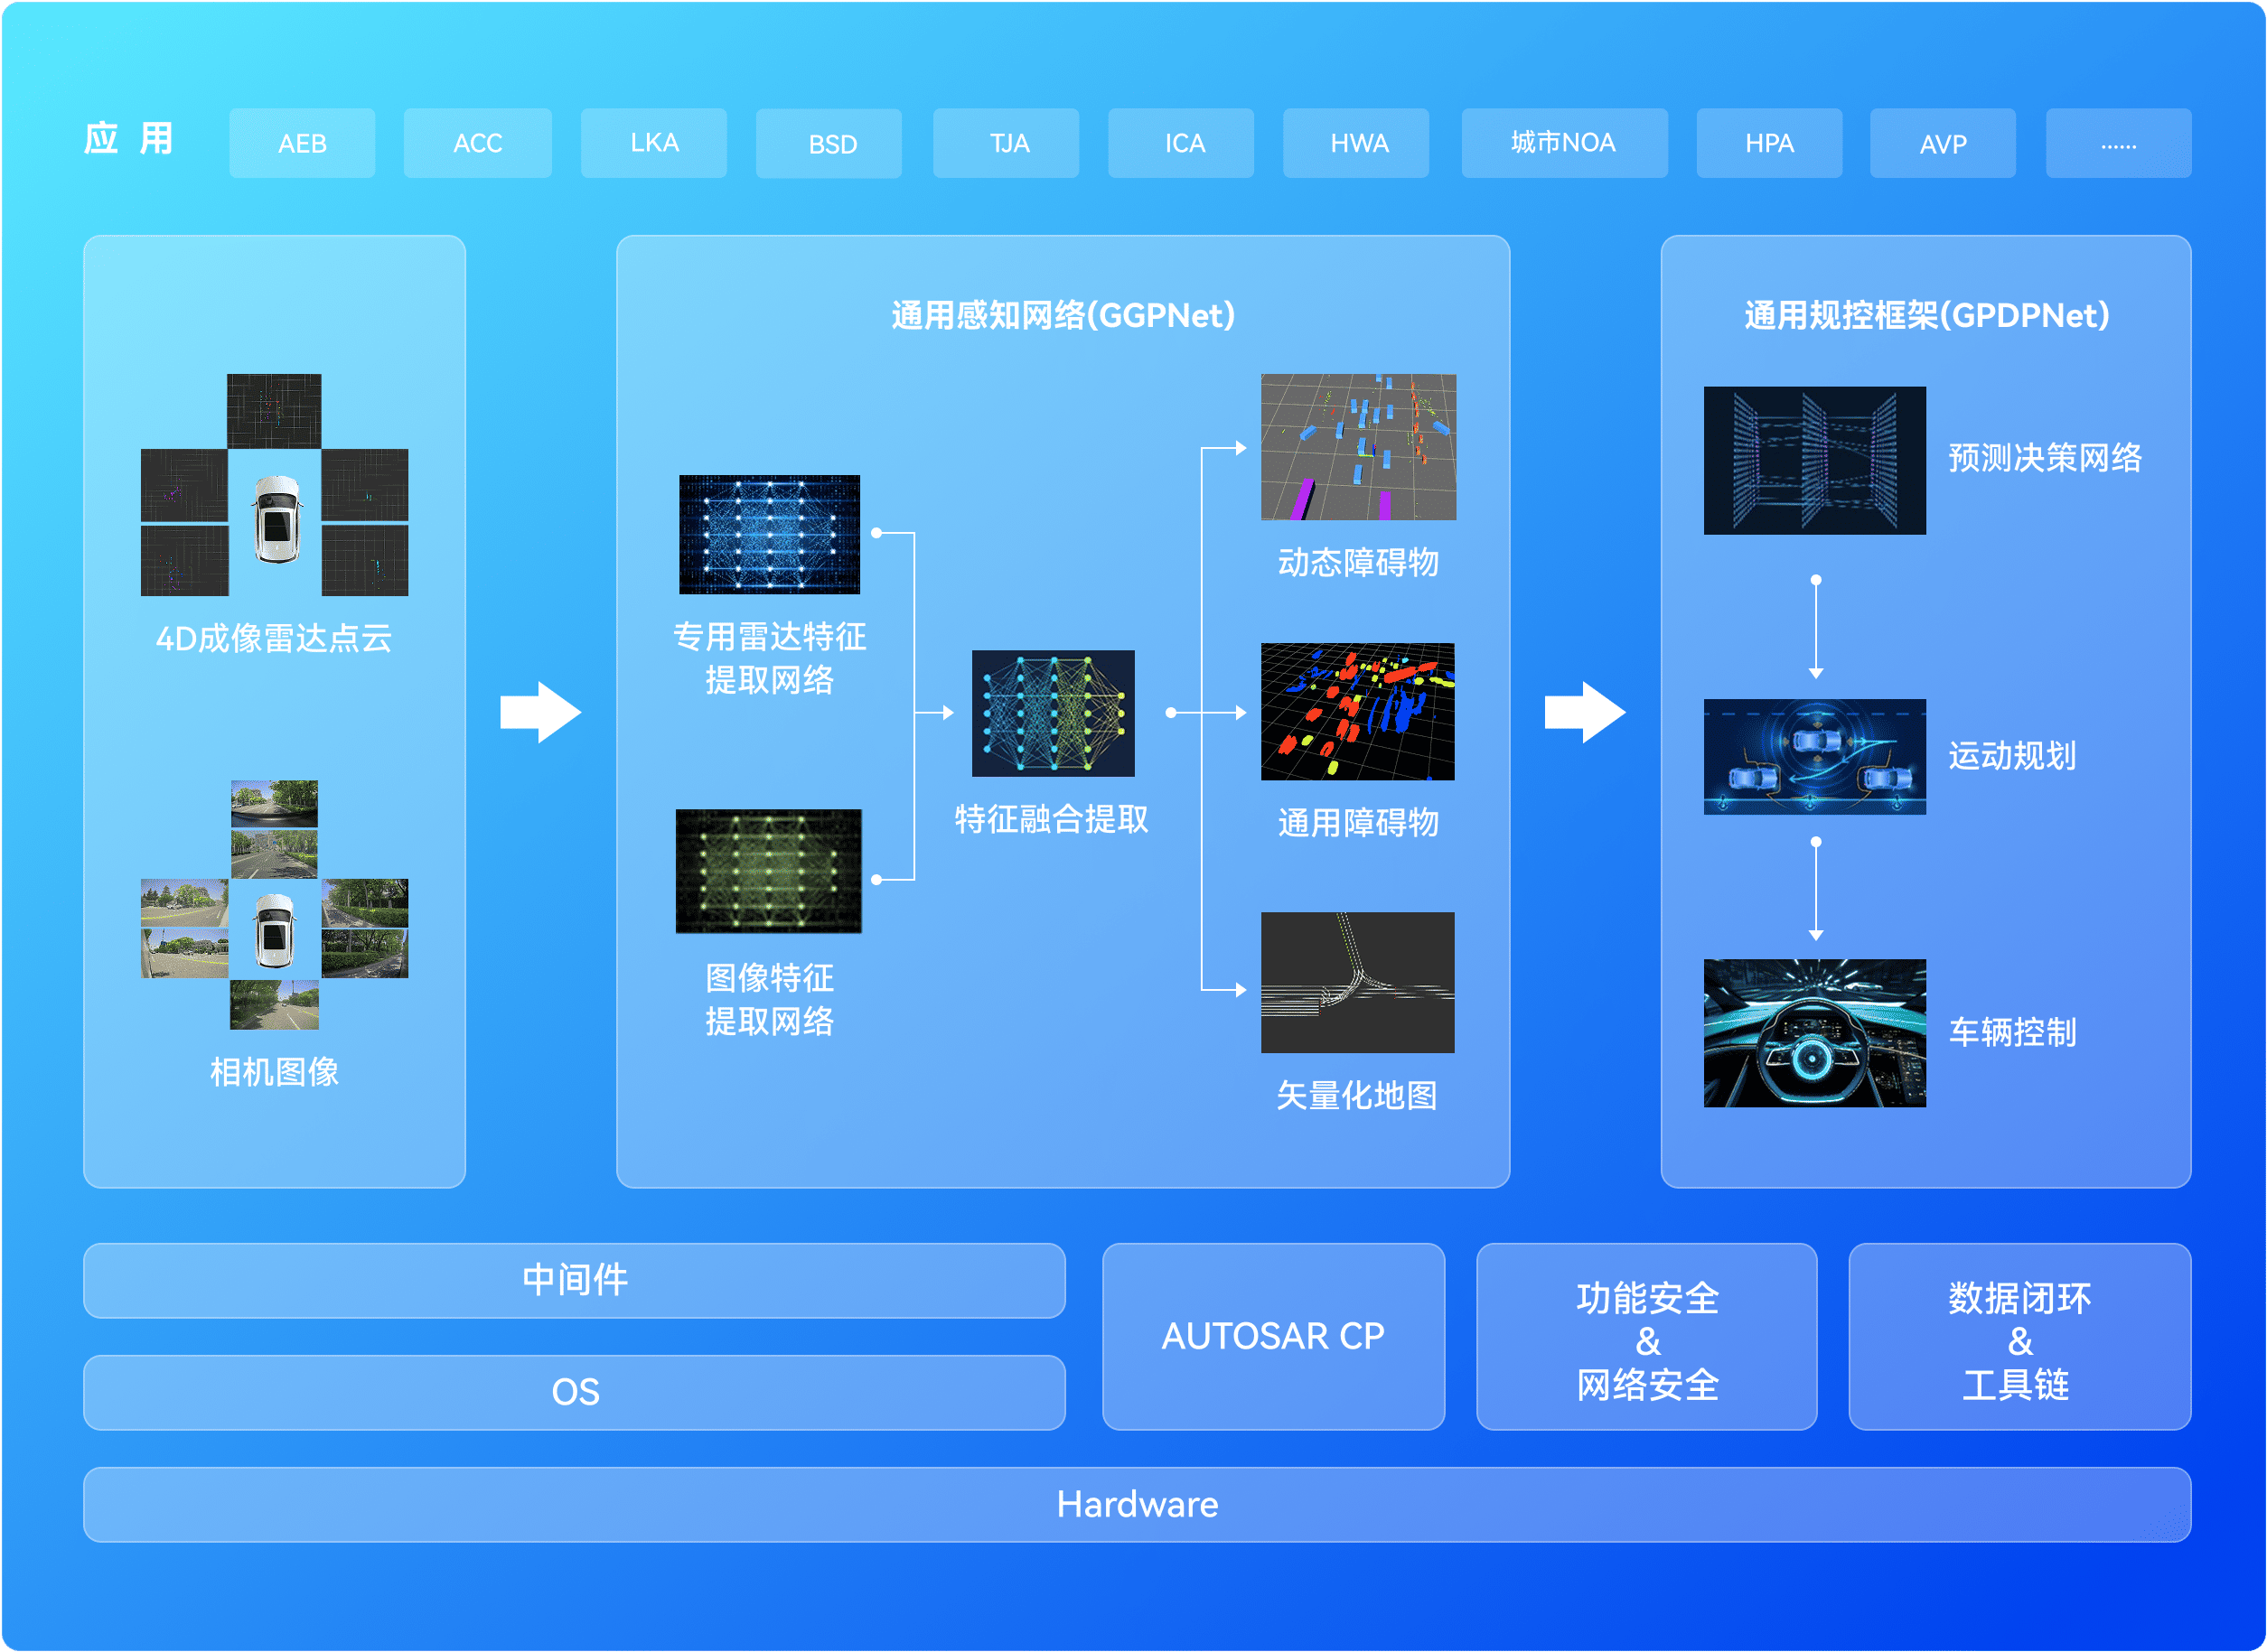Select the AUTOSAR CP block
This screenshot has width=2267, height=1652.
tap(1274, 1337)
